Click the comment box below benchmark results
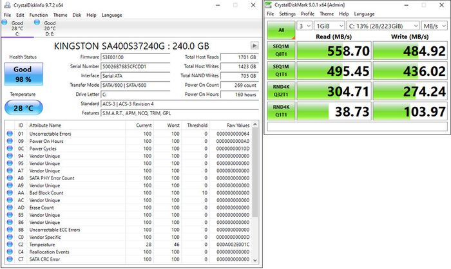 [x=357, y=126]
